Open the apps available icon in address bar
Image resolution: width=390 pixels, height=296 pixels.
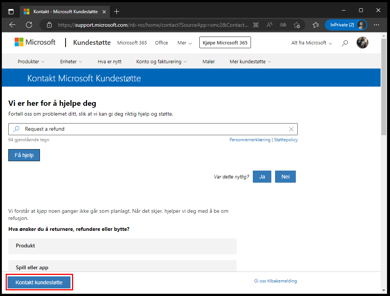256,25
